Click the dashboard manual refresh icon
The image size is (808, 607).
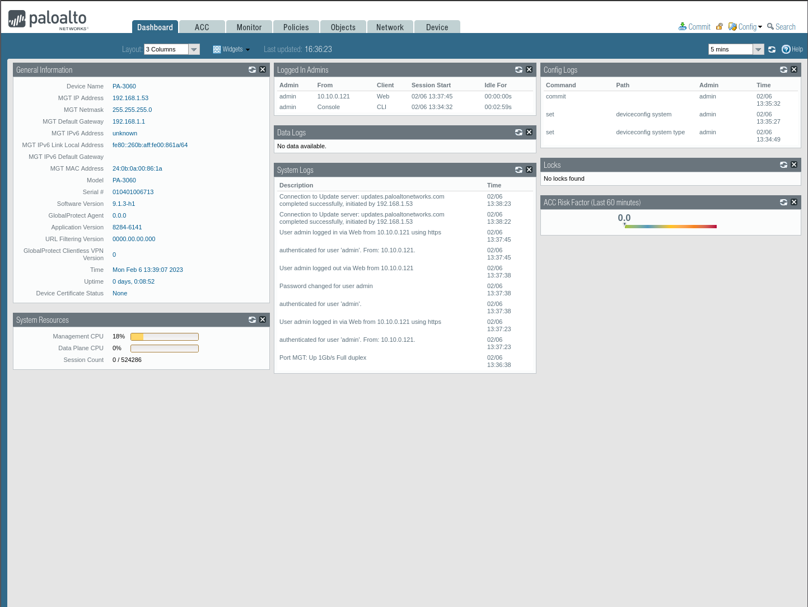772,50
